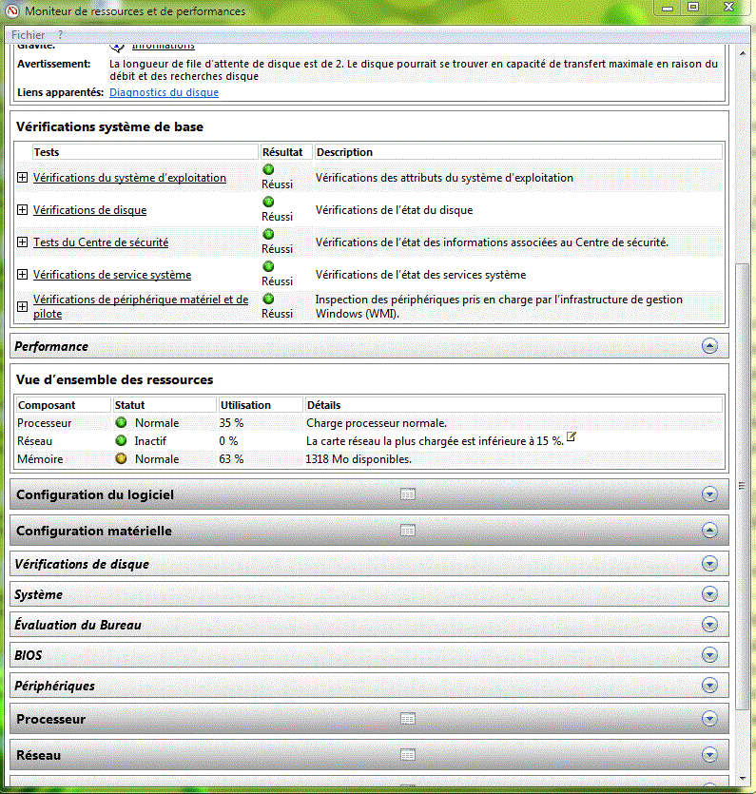Expand Tests du Centre de sécurité plus box
This screenshot has height=794, width=756.
[22, 242]
